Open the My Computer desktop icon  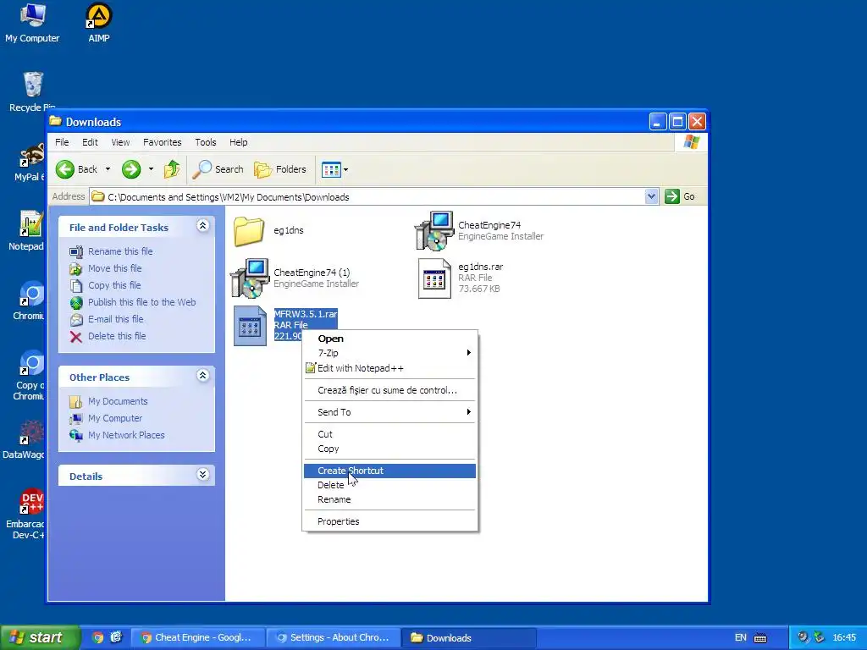point(32,23)
